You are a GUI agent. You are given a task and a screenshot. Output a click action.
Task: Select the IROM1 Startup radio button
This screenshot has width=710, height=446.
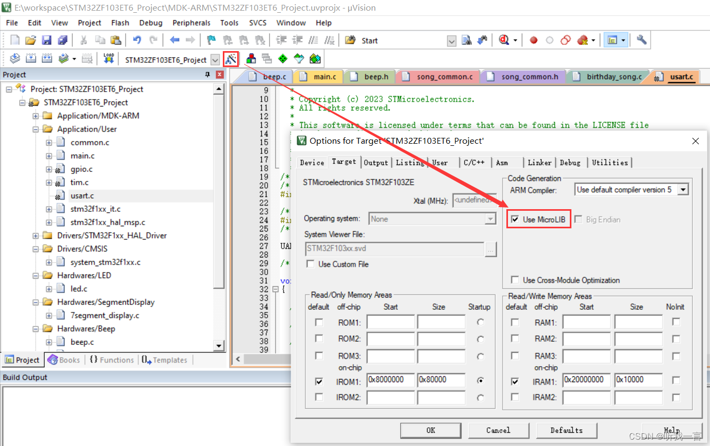pyautogui.click(x=481, y=381)
